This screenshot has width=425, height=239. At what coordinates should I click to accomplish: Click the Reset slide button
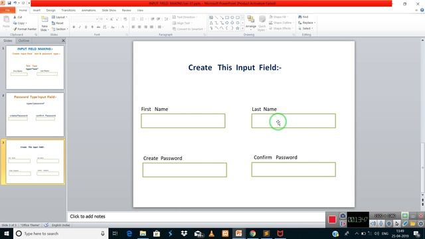tap(58, 23)
